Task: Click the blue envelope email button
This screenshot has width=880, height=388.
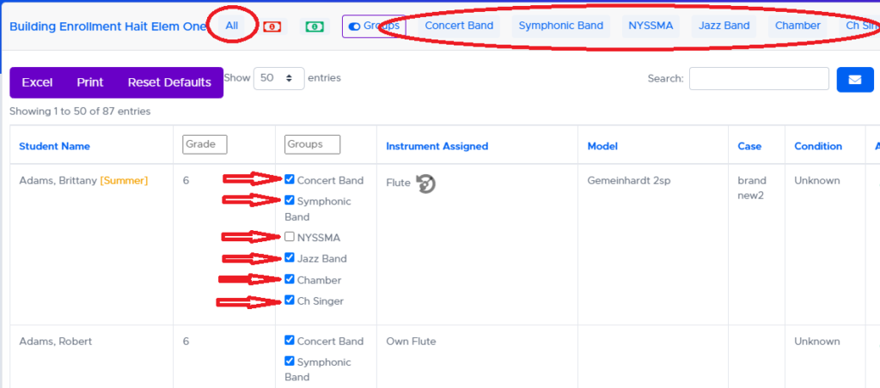Action: point(854,80)
